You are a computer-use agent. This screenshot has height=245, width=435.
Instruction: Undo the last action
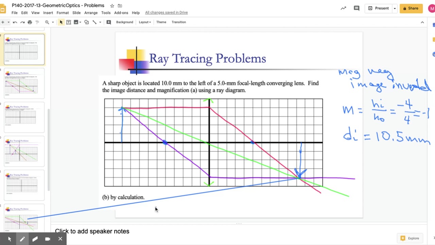pyautogui.click(x=15, y=22)
